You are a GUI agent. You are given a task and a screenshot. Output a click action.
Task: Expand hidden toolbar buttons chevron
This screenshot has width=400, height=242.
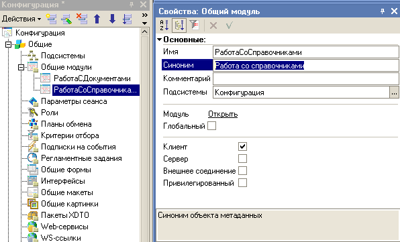point(145,15)
